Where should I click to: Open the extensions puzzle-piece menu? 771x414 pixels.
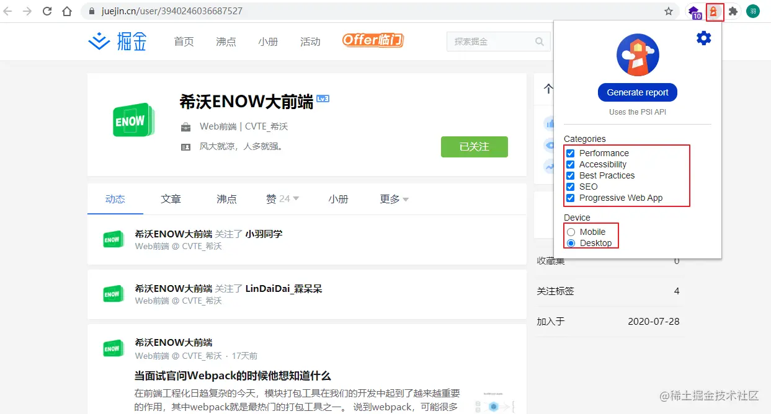tap(733, 11)
